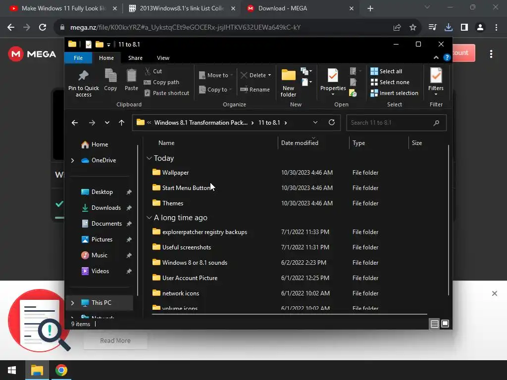Sort by Date modified column
This screenshot has width=507, height=380.
(300, 143)
